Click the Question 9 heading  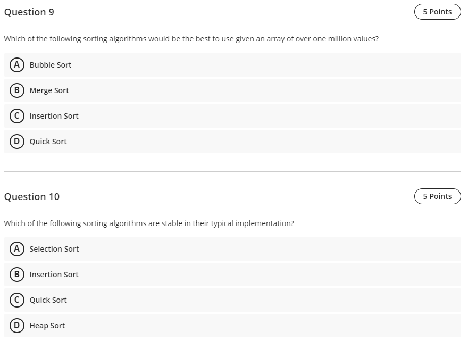tap(29, 12)
